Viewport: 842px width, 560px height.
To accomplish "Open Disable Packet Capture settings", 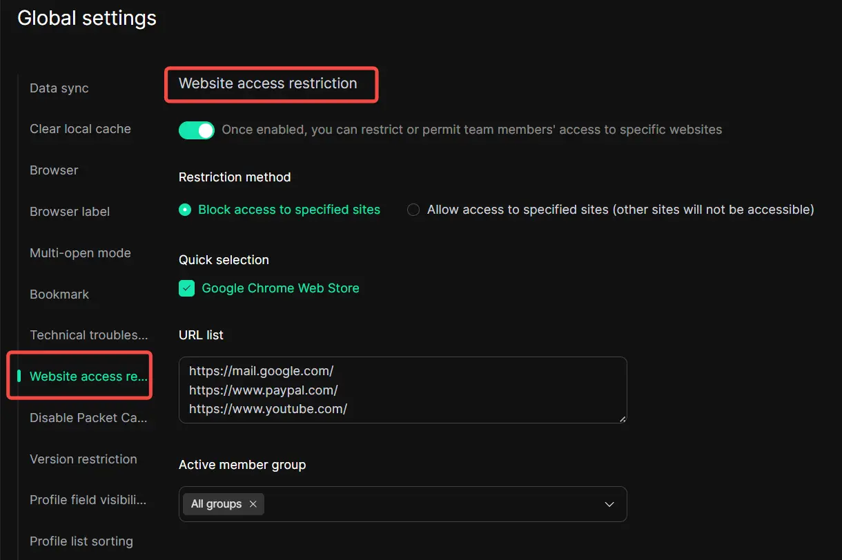I will point(88,418).
